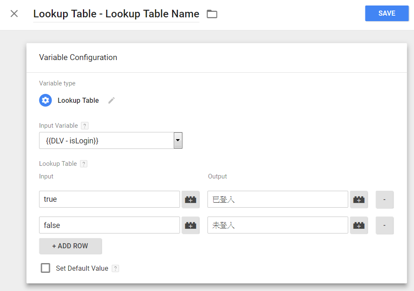The width and height of the screenshot is (414, 291).
Task: Click the Lookup Table gear icon
Action: coord(45,100)
